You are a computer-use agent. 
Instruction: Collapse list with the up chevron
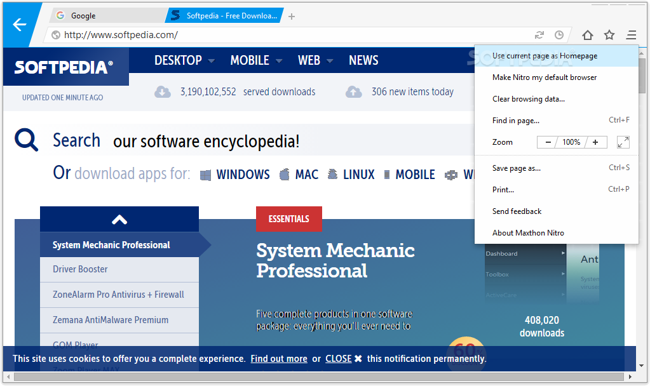pyautogui.click(x=119, y=220)
